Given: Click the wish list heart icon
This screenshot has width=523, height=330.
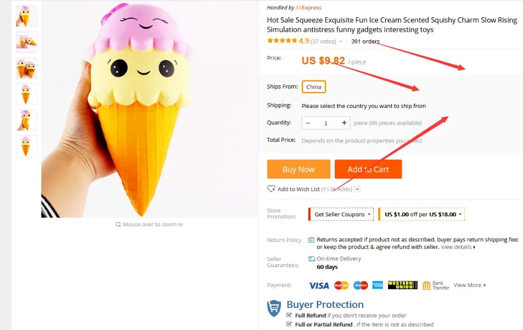Looking at the screenshot, I should [271, 189].
